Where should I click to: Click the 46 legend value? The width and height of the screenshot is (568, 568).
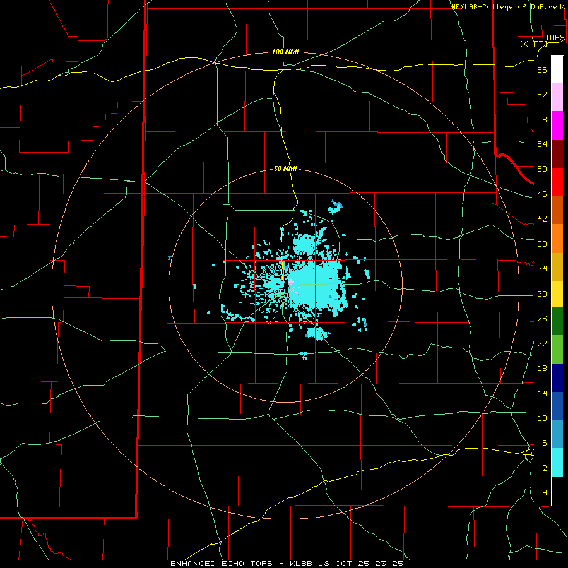coord(542,194)
